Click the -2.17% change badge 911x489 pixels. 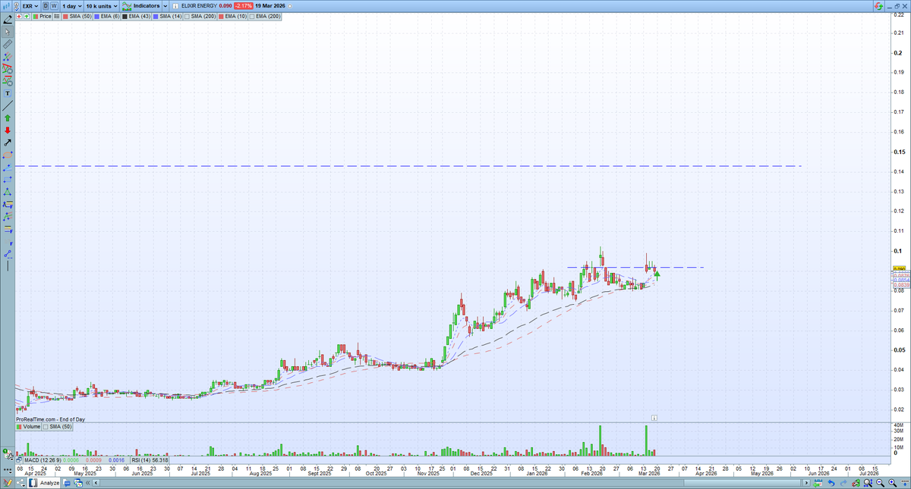244,6
